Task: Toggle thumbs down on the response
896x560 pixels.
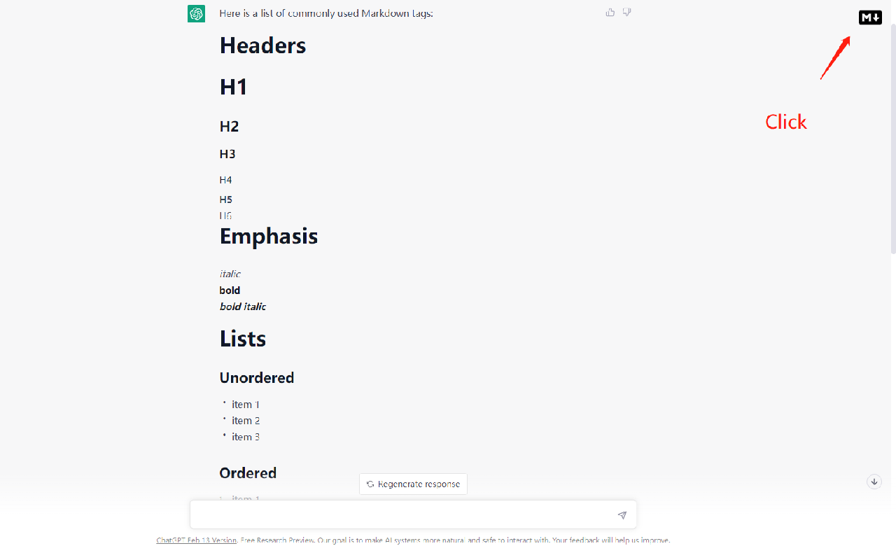Action: tap(626, 12)
